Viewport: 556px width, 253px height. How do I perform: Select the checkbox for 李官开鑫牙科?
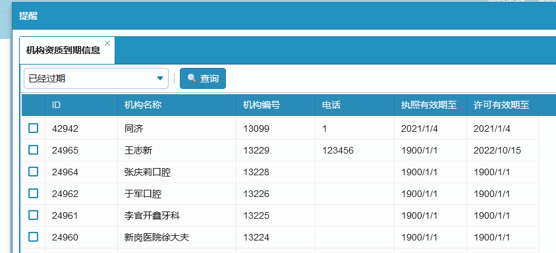(34, 215)
